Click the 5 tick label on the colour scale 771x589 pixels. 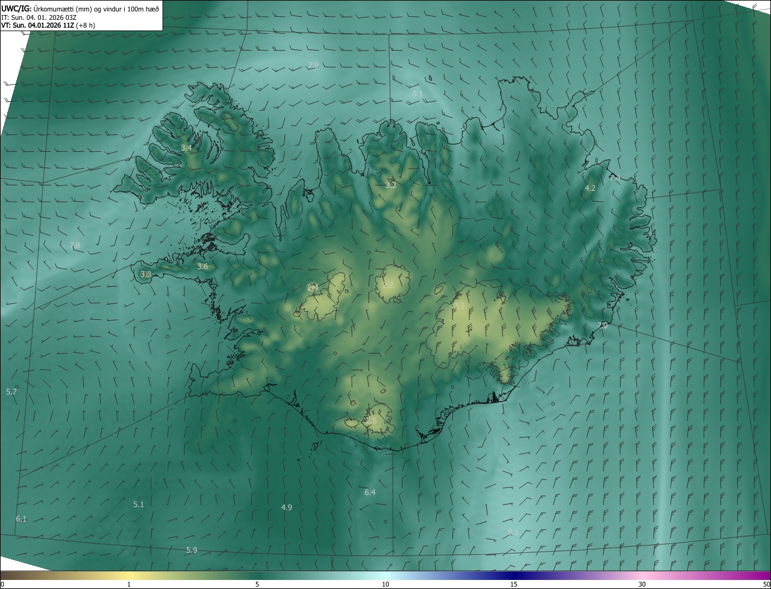point(257,585)
